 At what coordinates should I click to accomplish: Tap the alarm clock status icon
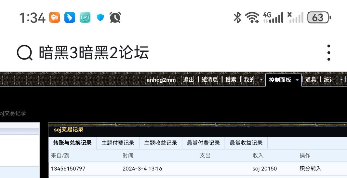tap(115, 17)
